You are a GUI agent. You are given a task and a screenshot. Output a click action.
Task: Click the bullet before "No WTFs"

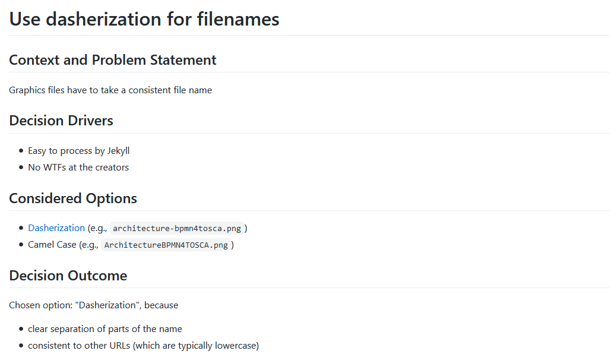pyautogui.click(x=21, y=168)
